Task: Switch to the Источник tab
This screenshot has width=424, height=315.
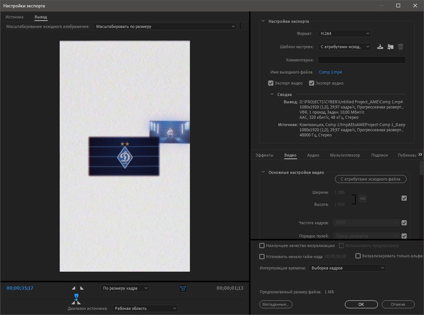Action: pos(15,17)
